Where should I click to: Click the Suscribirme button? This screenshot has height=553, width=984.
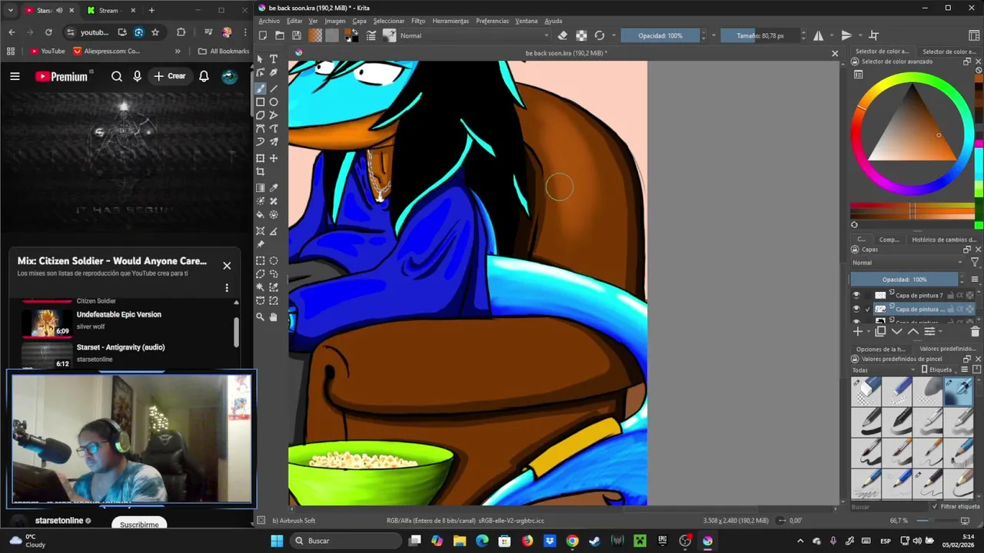click(139, 524)
